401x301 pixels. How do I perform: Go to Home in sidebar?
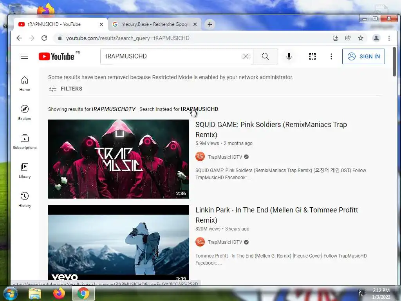point(25,84)
